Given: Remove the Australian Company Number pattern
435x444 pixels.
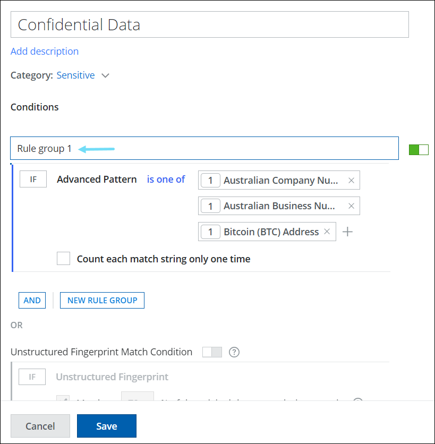Looking at the screenshot, I should tap(351, 181).
